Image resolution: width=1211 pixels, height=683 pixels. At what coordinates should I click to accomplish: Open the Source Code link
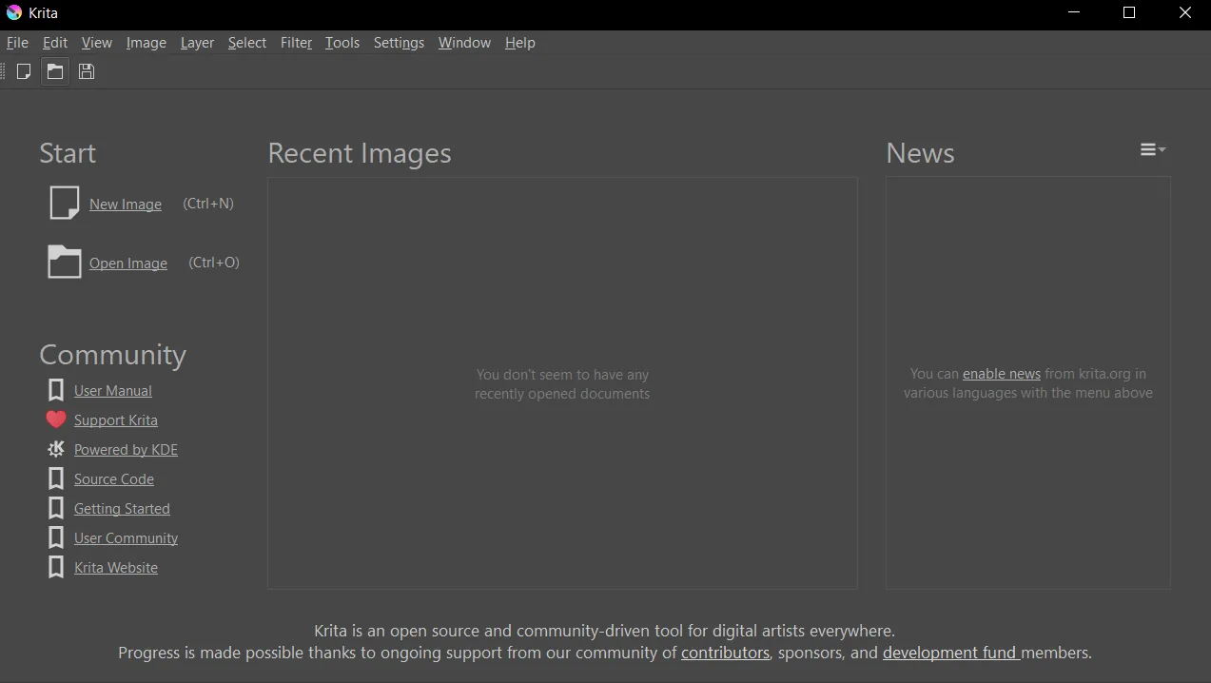click(114, 479)
